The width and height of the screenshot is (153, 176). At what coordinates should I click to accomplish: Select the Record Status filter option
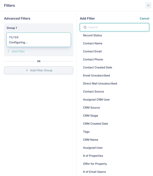[x=93, y=35]
